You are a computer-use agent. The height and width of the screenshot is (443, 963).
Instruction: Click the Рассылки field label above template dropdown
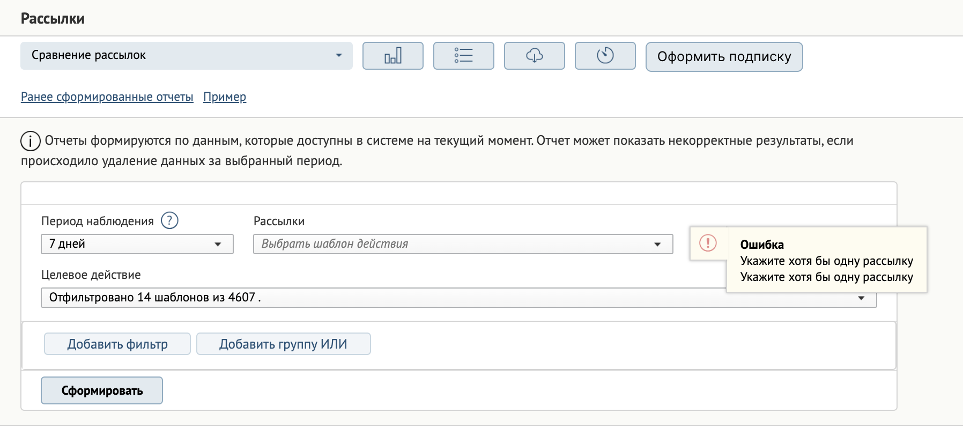(279, 222)
